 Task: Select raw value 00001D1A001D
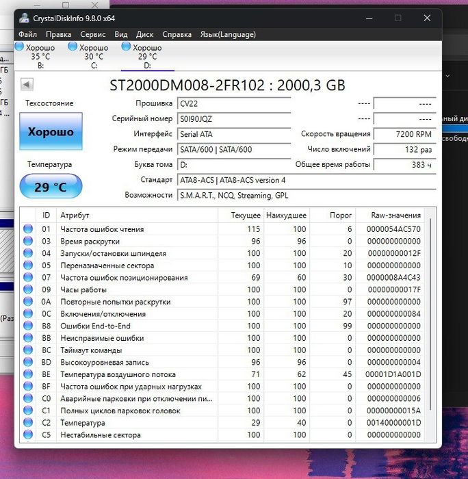[393, 374]
